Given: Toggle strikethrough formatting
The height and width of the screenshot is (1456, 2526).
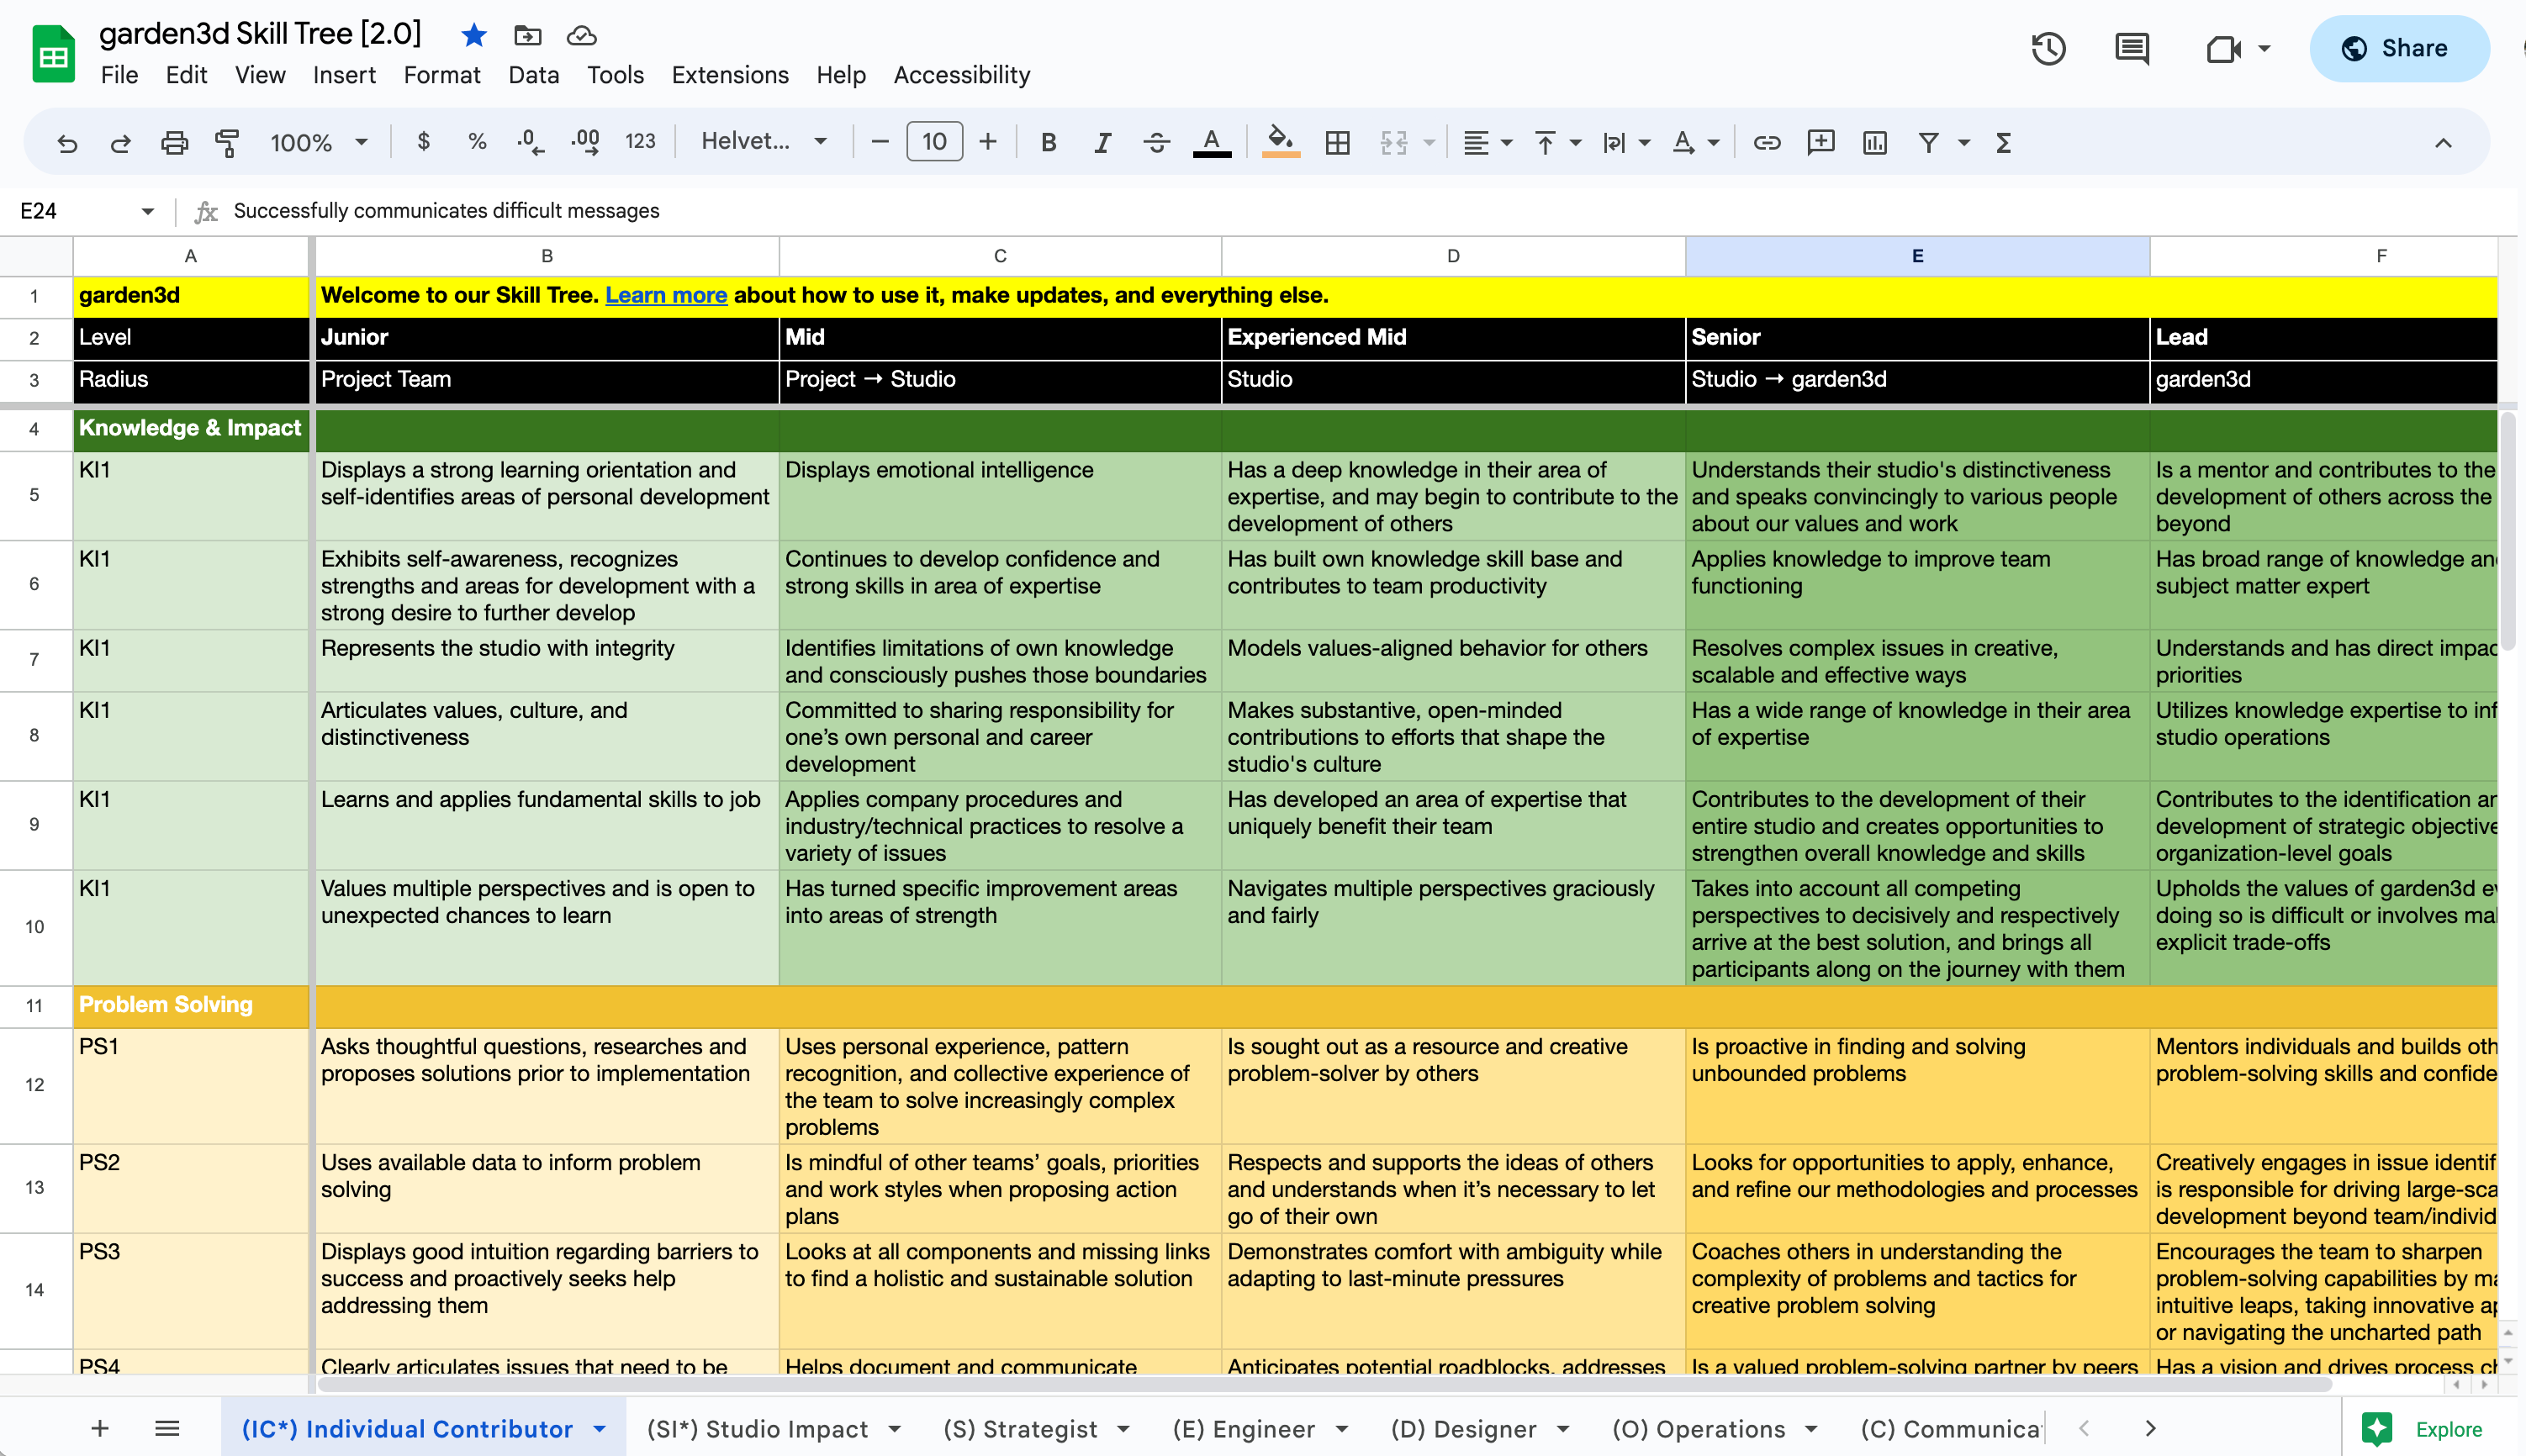Looking at the screenshot, I should pyautogui.click(x=1157, y=143).
